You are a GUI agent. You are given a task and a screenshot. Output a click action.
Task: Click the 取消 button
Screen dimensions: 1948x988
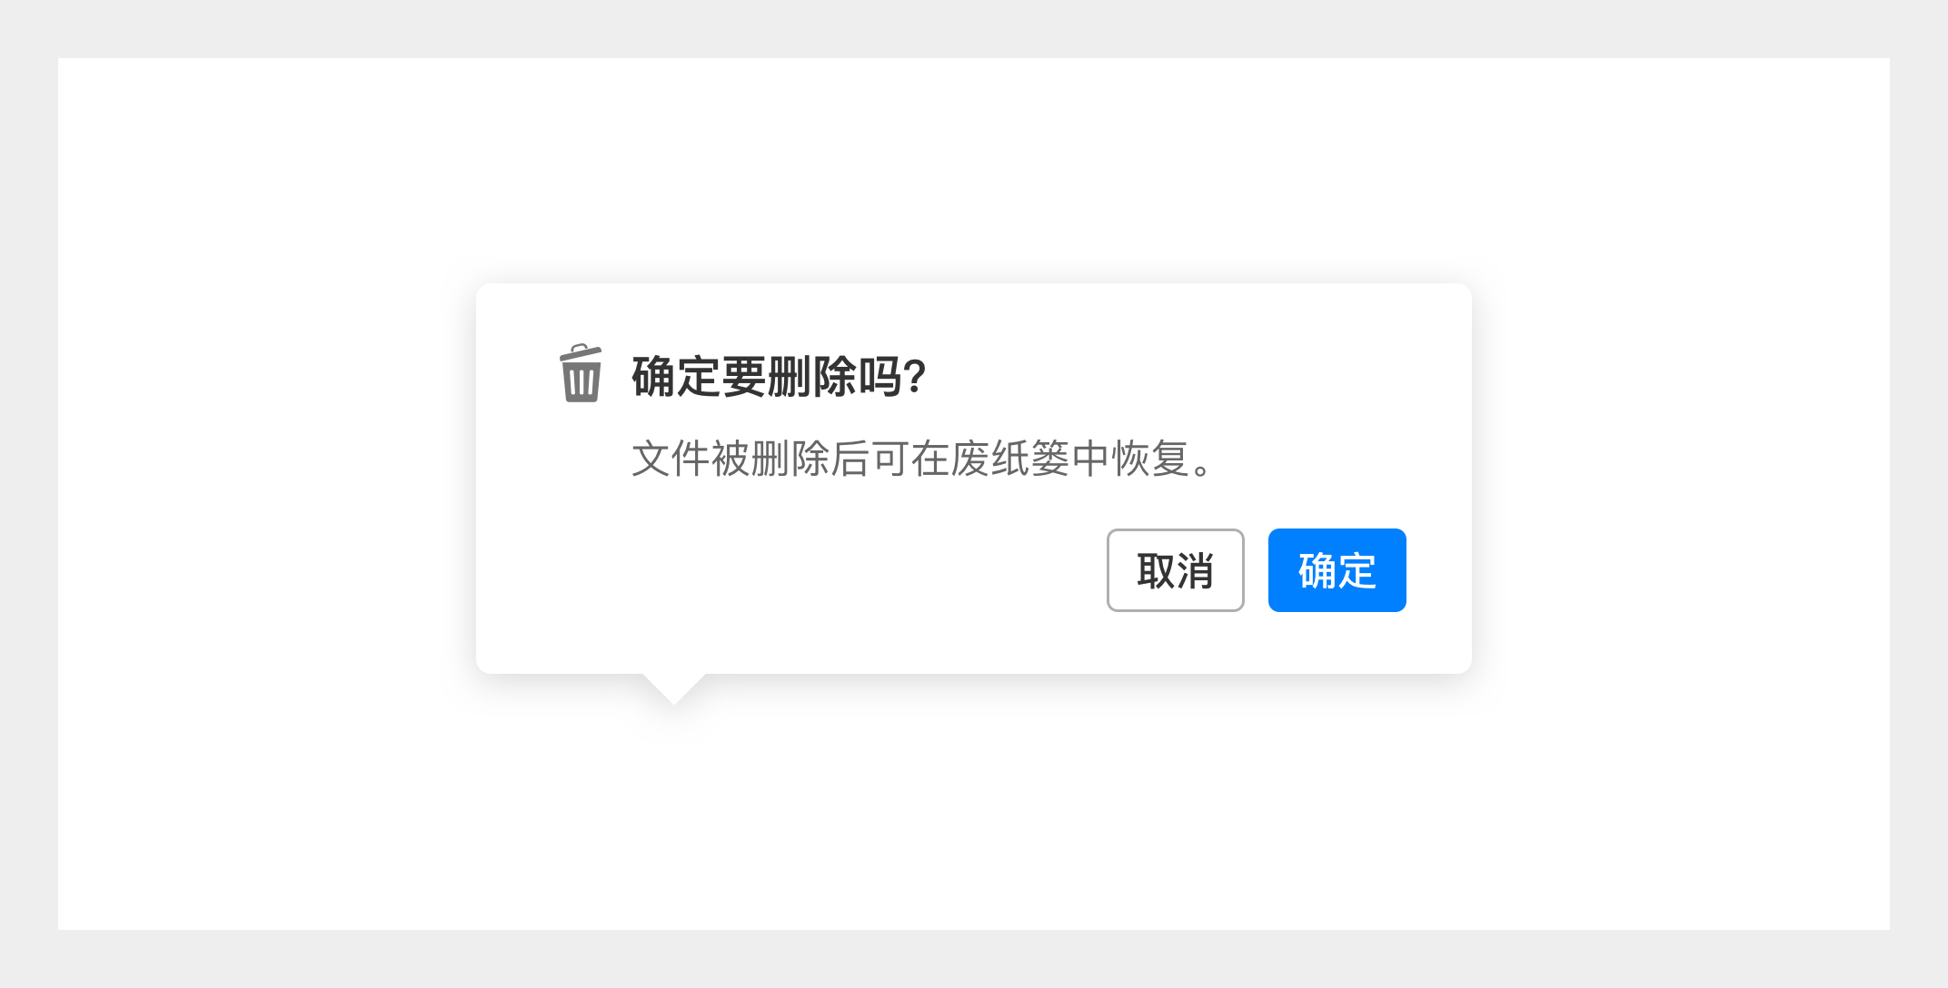1175,570
